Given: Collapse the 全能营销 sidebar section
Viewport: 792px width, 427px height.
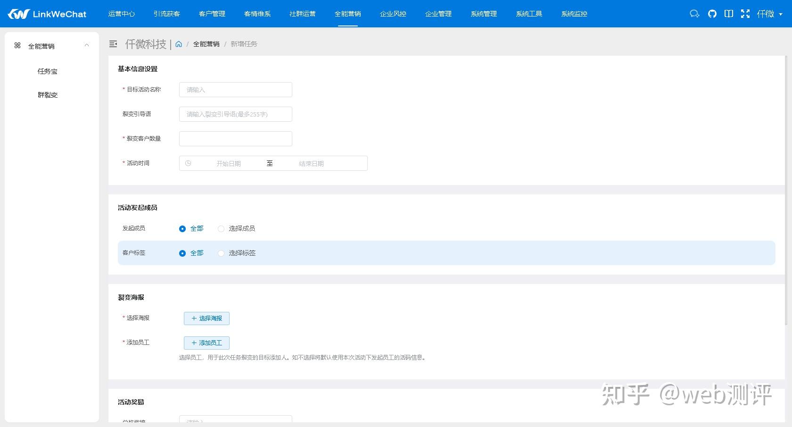Looking at the screenshot, I should click(86, 45).
